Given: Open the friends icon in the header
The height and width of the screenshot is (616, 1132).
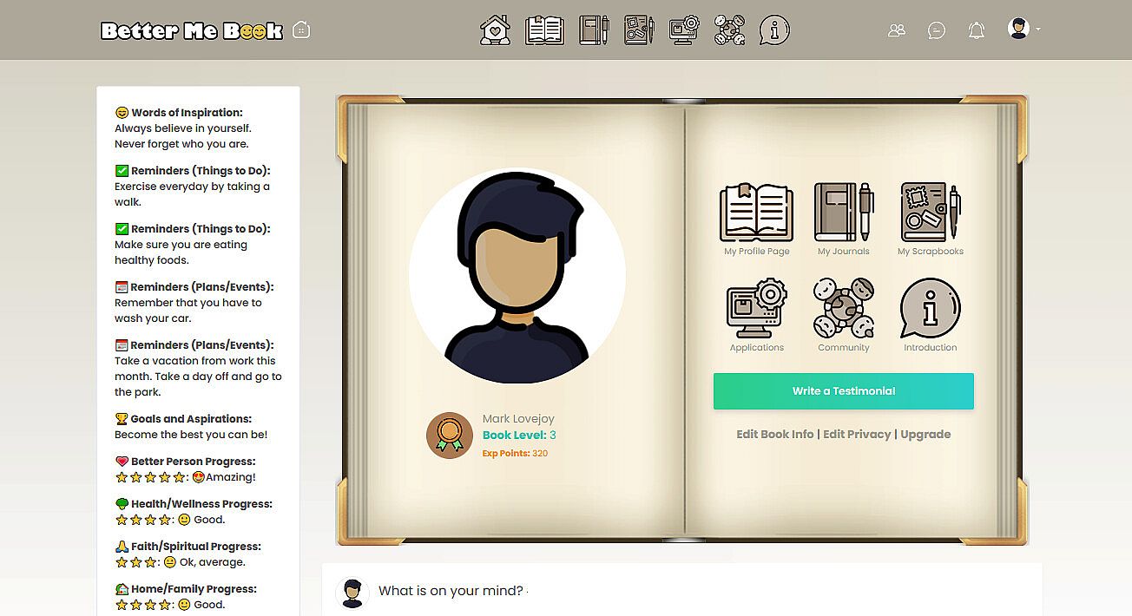Looking at the screenshot, I should 897,30.
